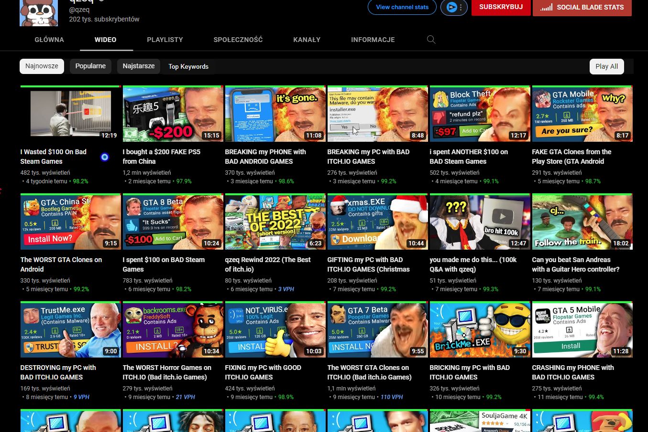Click title "DESTROYING my PC with BAD ITCH.IO GAMES"
648x432 pixels.
tap(58, 372)
